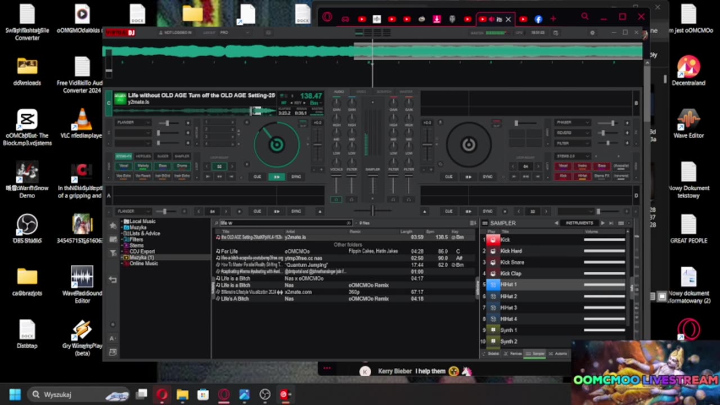Trigger the HiHat 4 sample pad
720x405 pixels.
tap(493, 319)
